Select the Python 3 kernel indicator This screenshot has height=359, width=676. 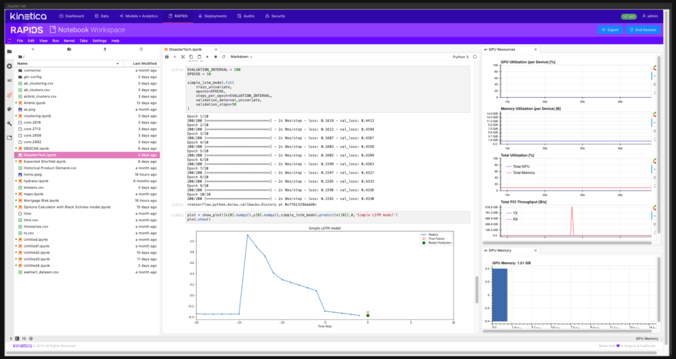460,57
